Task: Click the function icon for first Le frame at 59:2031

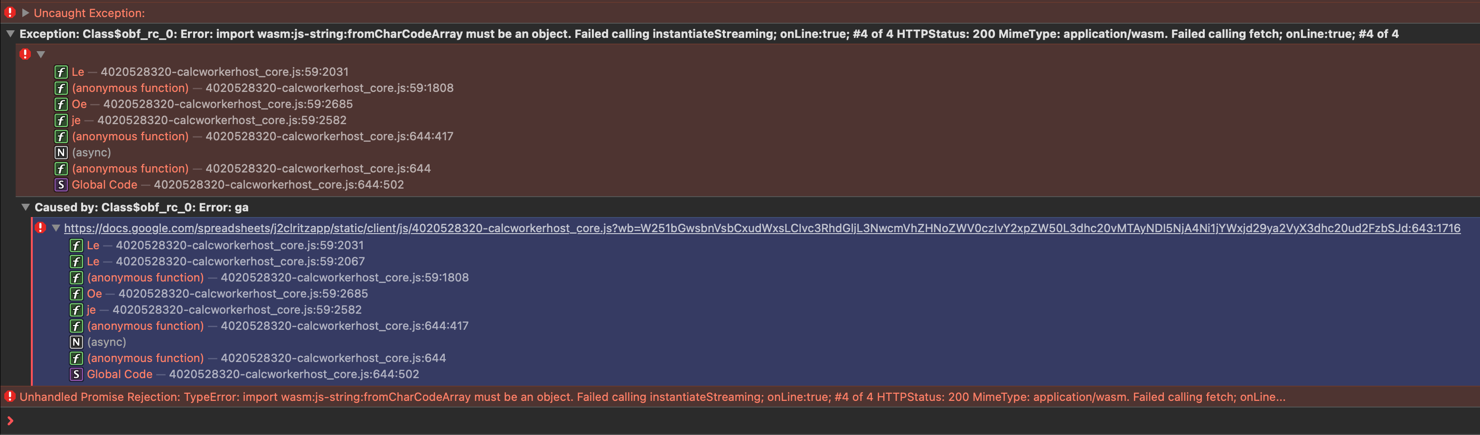Action: click(61, 72)
